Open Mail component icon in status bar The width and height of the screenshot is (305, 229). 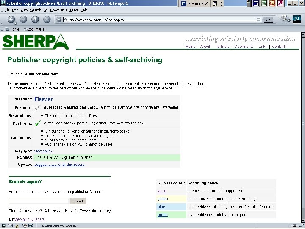click(11, 226)
